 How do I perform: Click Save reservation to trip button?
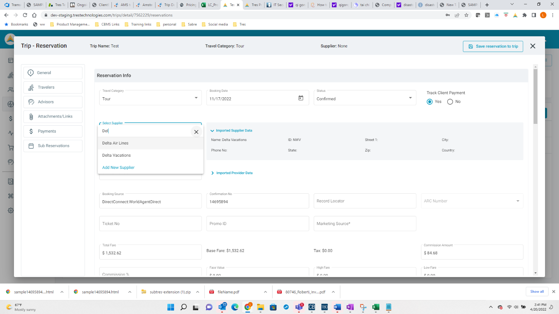(x=493, y=46)
